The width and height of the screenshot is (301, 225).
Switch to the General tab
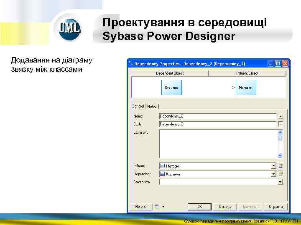138,106
